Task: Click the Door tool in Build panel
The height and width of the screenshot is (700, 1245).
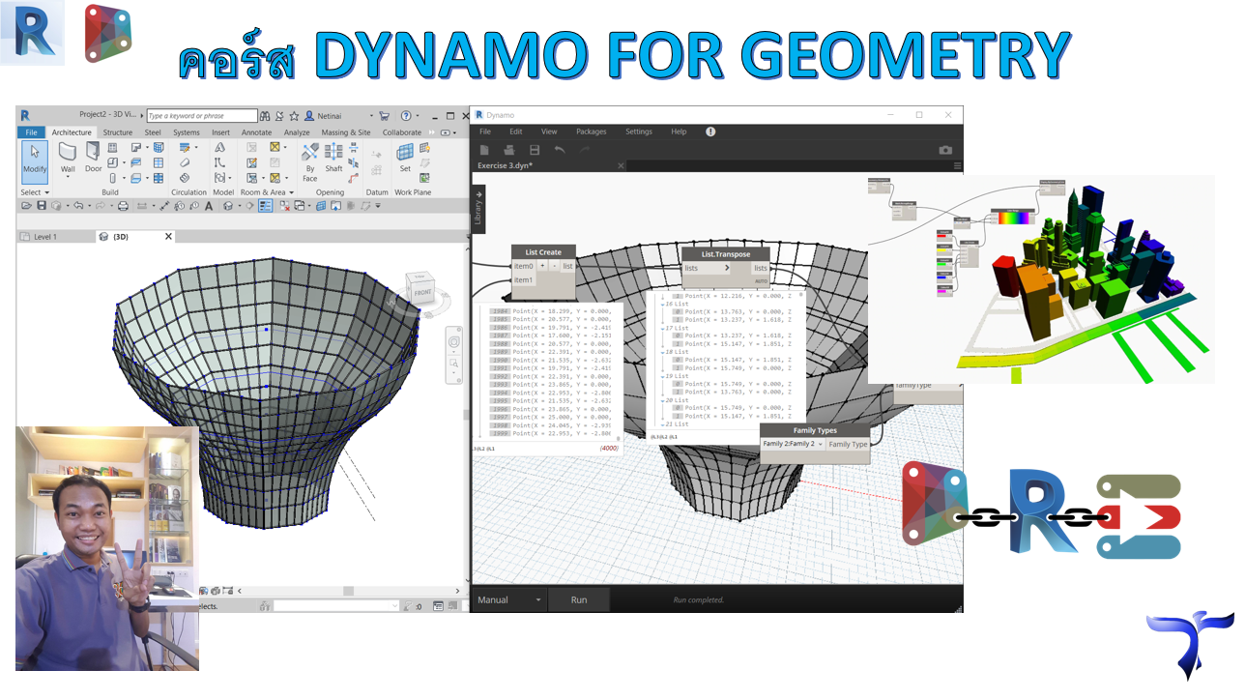Action: (93, 158)
